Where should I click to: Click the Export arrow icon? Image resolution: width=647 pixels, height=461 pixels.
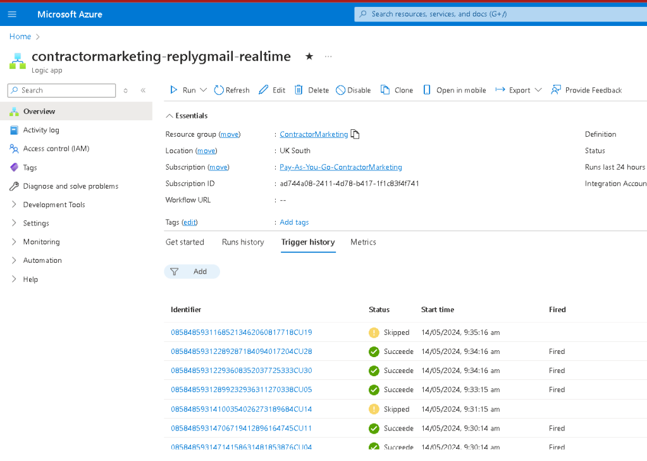(500, 90)
